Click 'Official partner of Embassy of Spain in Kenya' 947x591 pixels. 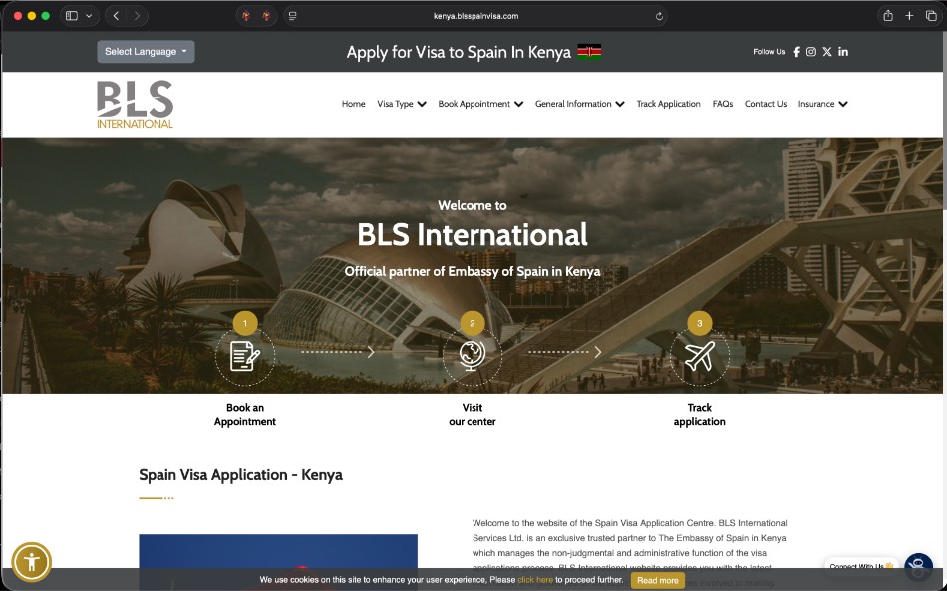coord(473,272)
